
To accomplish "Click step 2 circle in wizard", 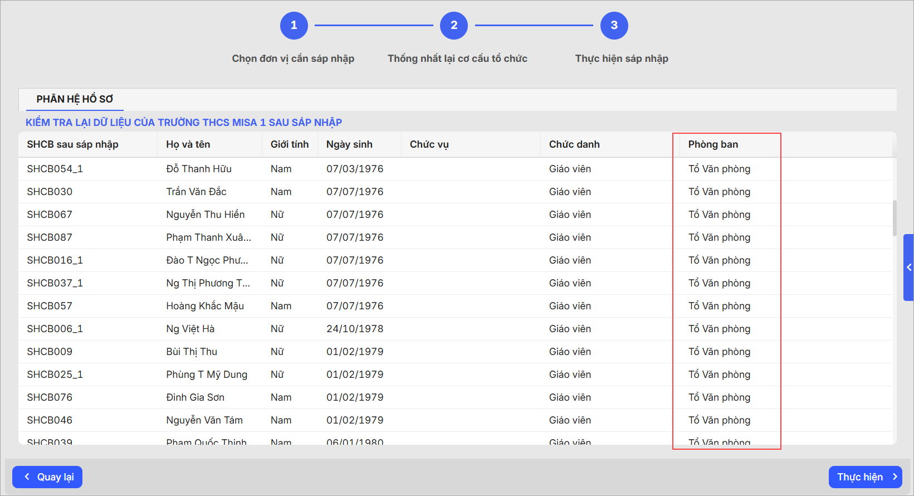I will (453, 26).
